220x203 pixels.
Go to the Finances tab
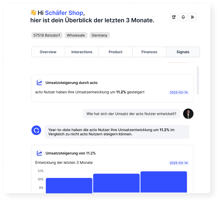(x=149, y=52)
